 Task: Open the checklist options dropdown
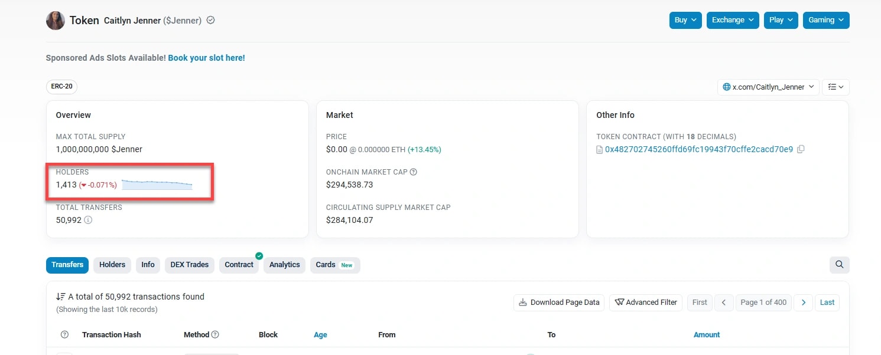(836, 87)
